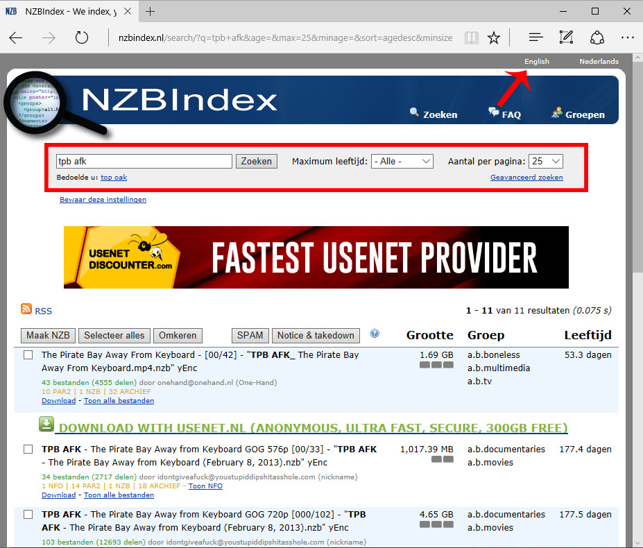
Task: Open the Edge Hub panel
Action: (x=535, y=37)
